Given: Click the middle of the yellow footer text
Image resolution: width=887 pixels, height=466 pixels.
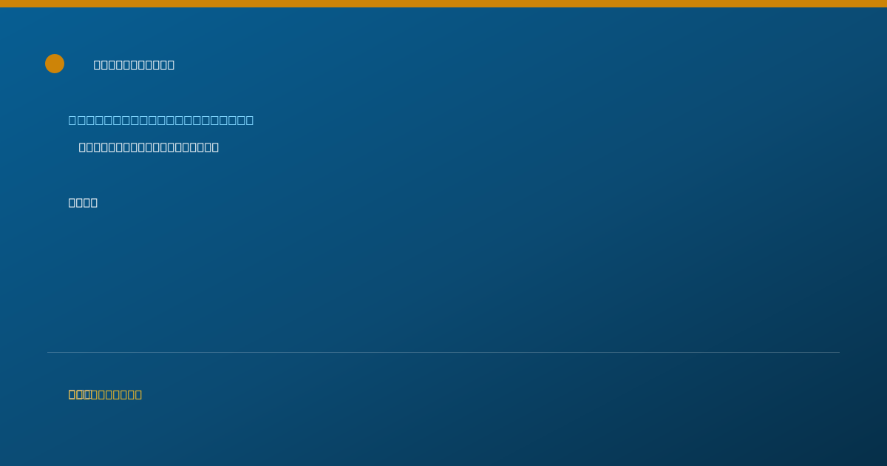Looking at the screenshot, I should click(x=105, y=394).
